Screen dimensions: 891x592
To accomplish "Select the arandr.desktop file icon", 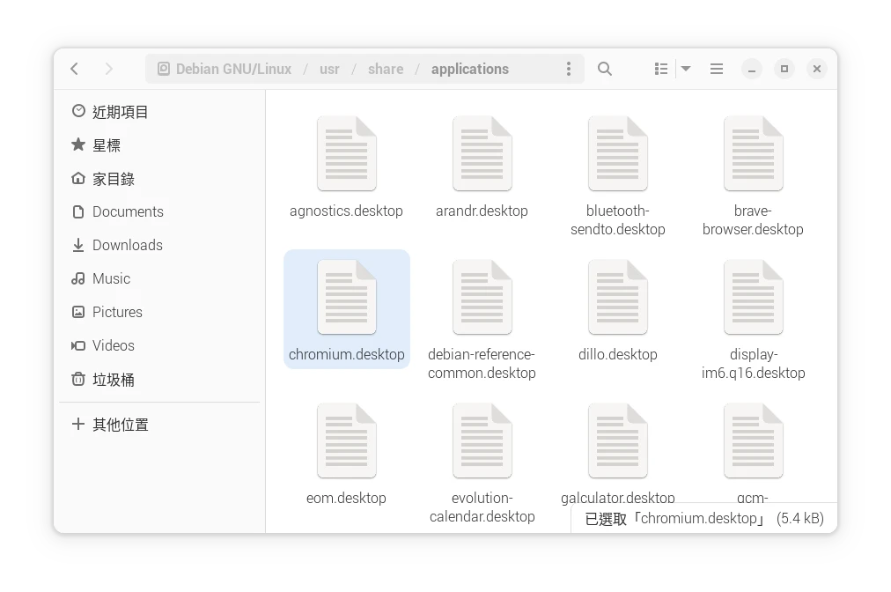I will [x=482, y=154].
